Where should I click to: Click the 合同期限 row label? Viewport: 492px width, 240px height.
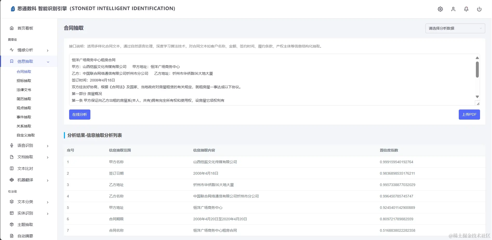point(116,219)
